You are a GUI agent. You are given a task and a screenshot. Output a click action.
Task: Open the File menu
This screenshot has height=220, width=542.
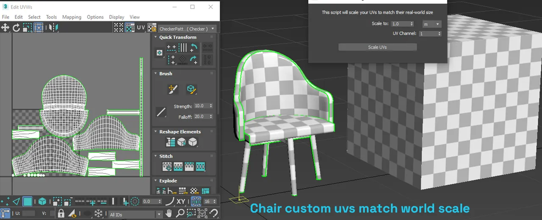tap(6, 17)
